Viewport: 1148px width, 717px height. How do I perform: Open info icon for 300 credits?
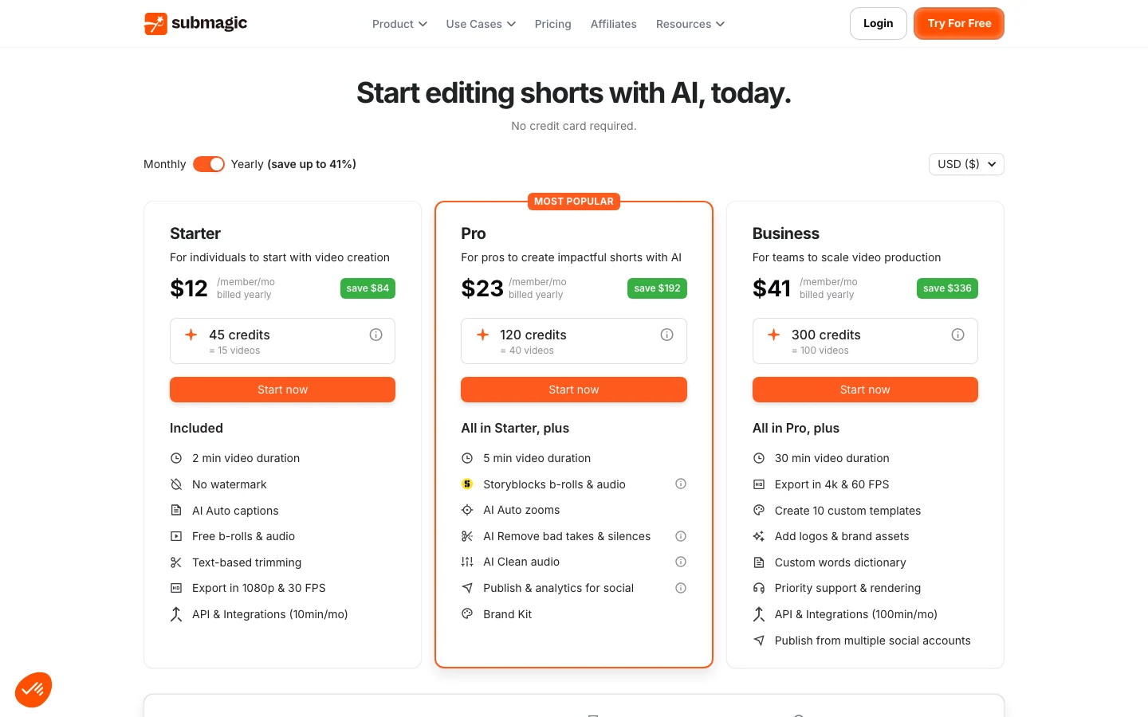click(958, 335)
